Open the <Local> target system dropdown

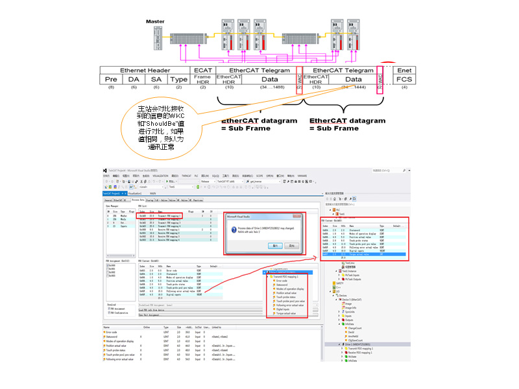point(151,187)
